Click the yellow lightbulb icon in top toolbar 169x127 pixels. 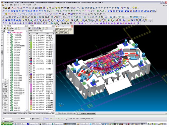(x=48, y=8)
